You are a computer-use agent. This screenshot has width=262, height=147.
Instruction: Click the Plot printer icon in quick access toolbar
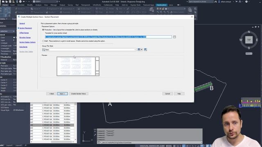20,2
